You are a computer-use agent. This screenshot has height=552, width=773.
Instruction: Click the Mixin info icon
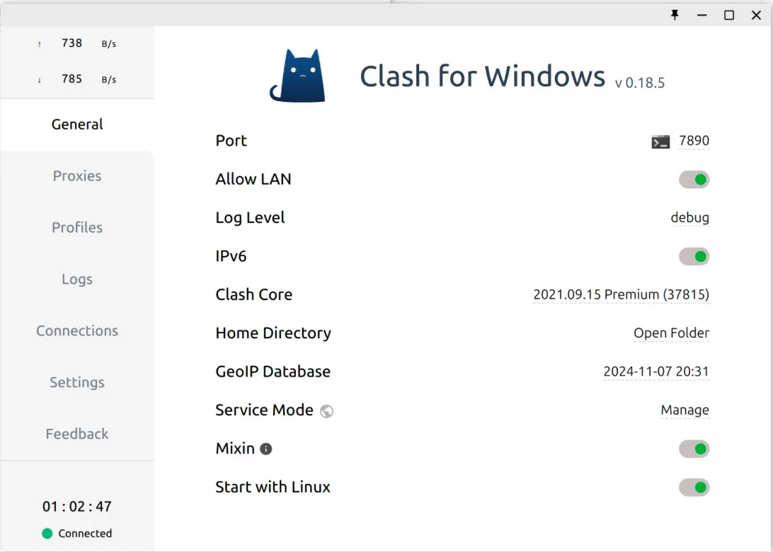(x=266, y=449)
